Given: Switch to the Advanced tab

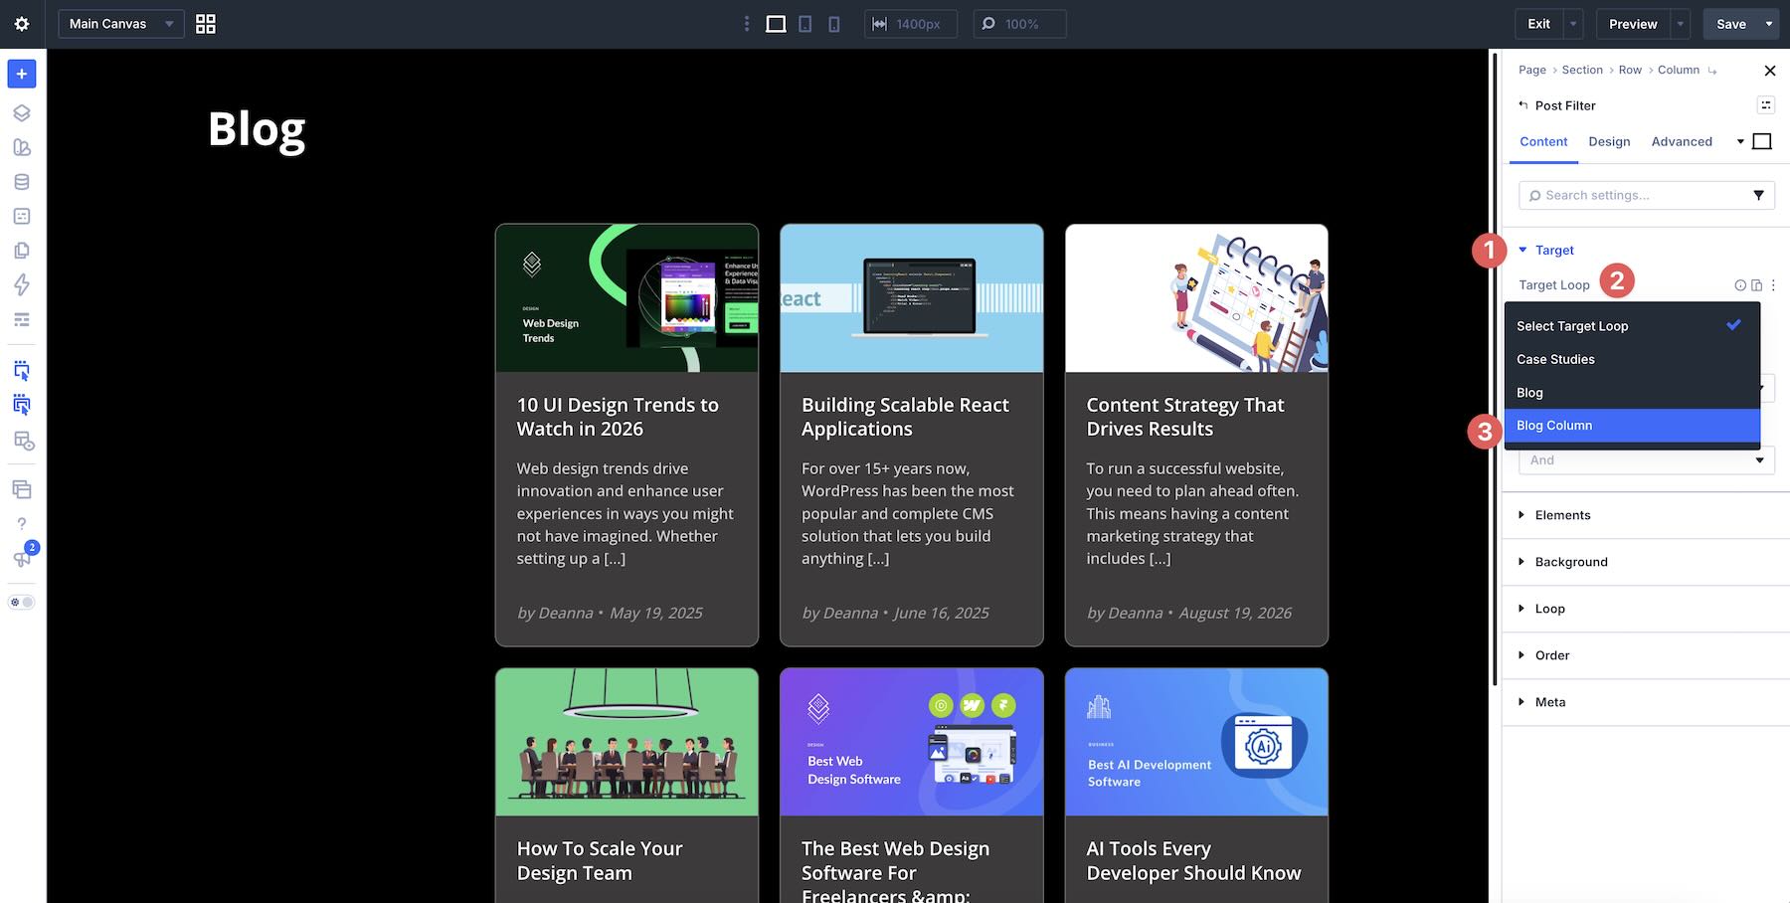Looking at the screenshot, I should 1682,142.
